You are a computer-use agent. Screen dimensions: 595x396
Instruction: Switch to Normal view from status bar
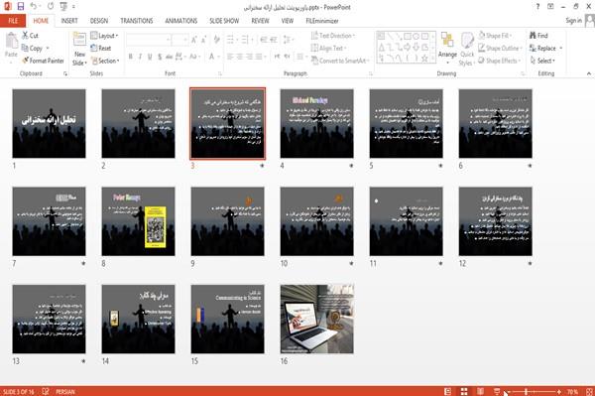pos(448,391)
